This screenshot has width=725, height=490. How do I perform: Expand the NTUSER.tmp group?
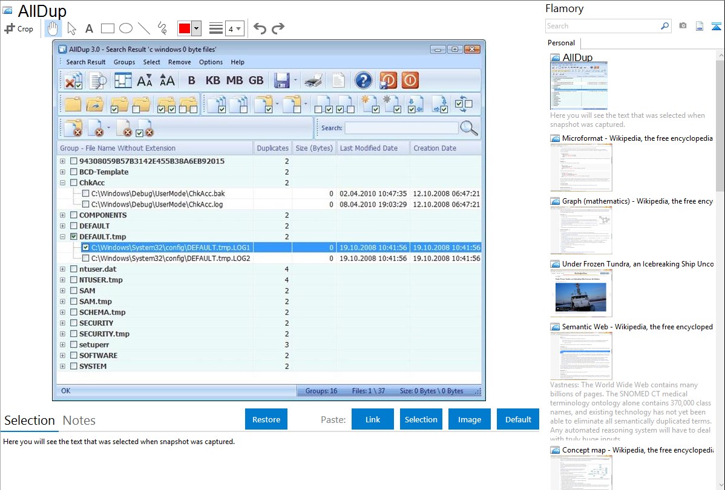pyautogui.click(x=62, y=280)
